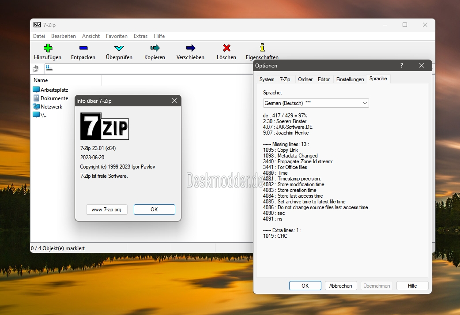Open the Sprache language dropdown
The height and width of the screenshot is (315, 460).
(x=316, y=103)
